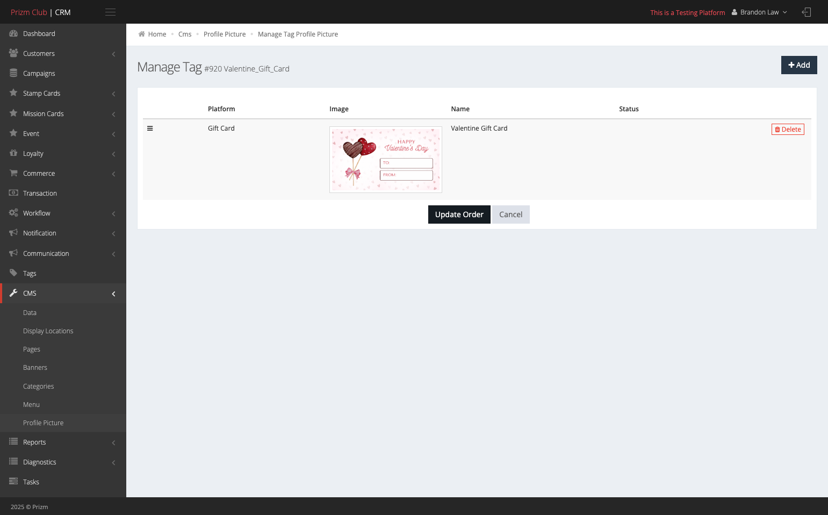Expand the Communication menu chevron

tap(113, 254)
